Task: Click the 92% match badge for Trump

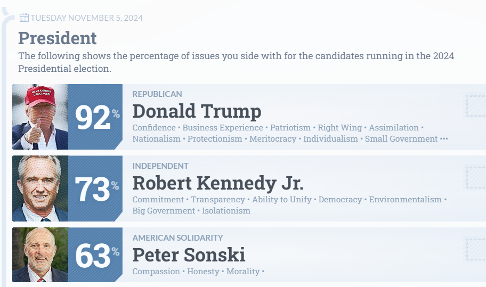Action: coord(95,117)
